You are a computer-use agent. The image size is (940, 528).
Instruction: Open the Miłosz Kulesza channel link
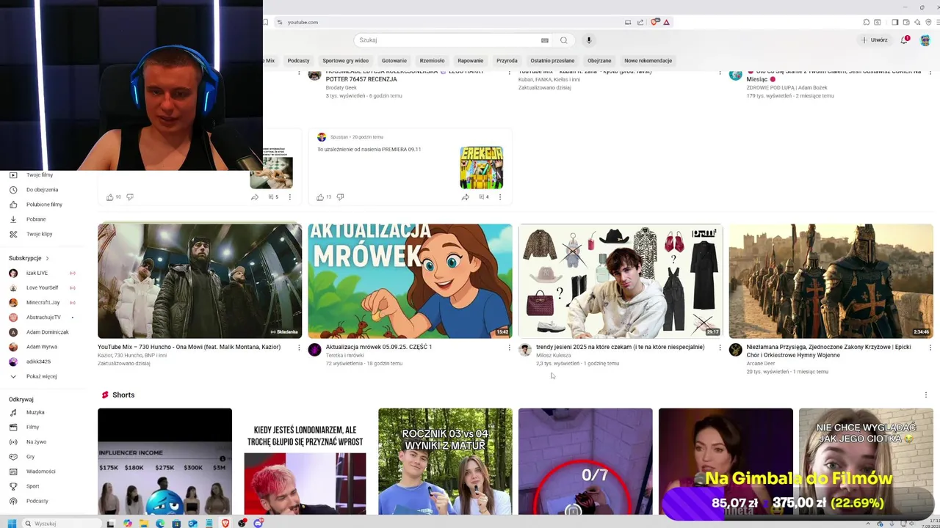tap(553, 355)
